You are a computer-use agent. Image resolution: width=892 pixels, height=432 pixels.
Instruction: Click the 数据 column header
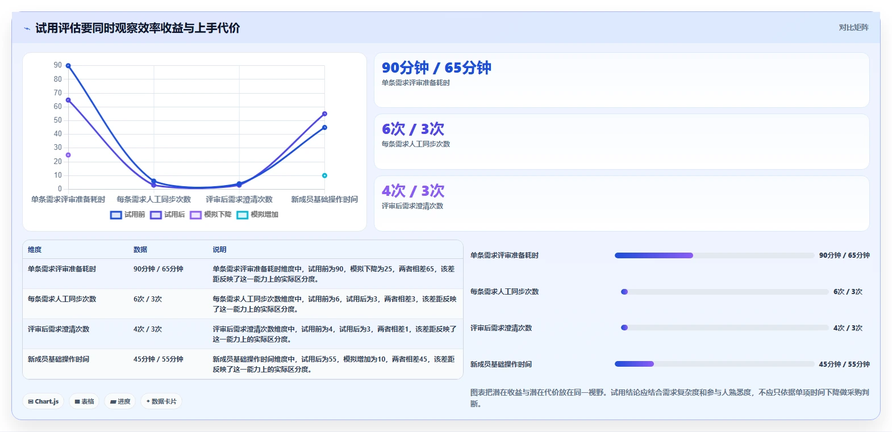(x=140, y=250)
